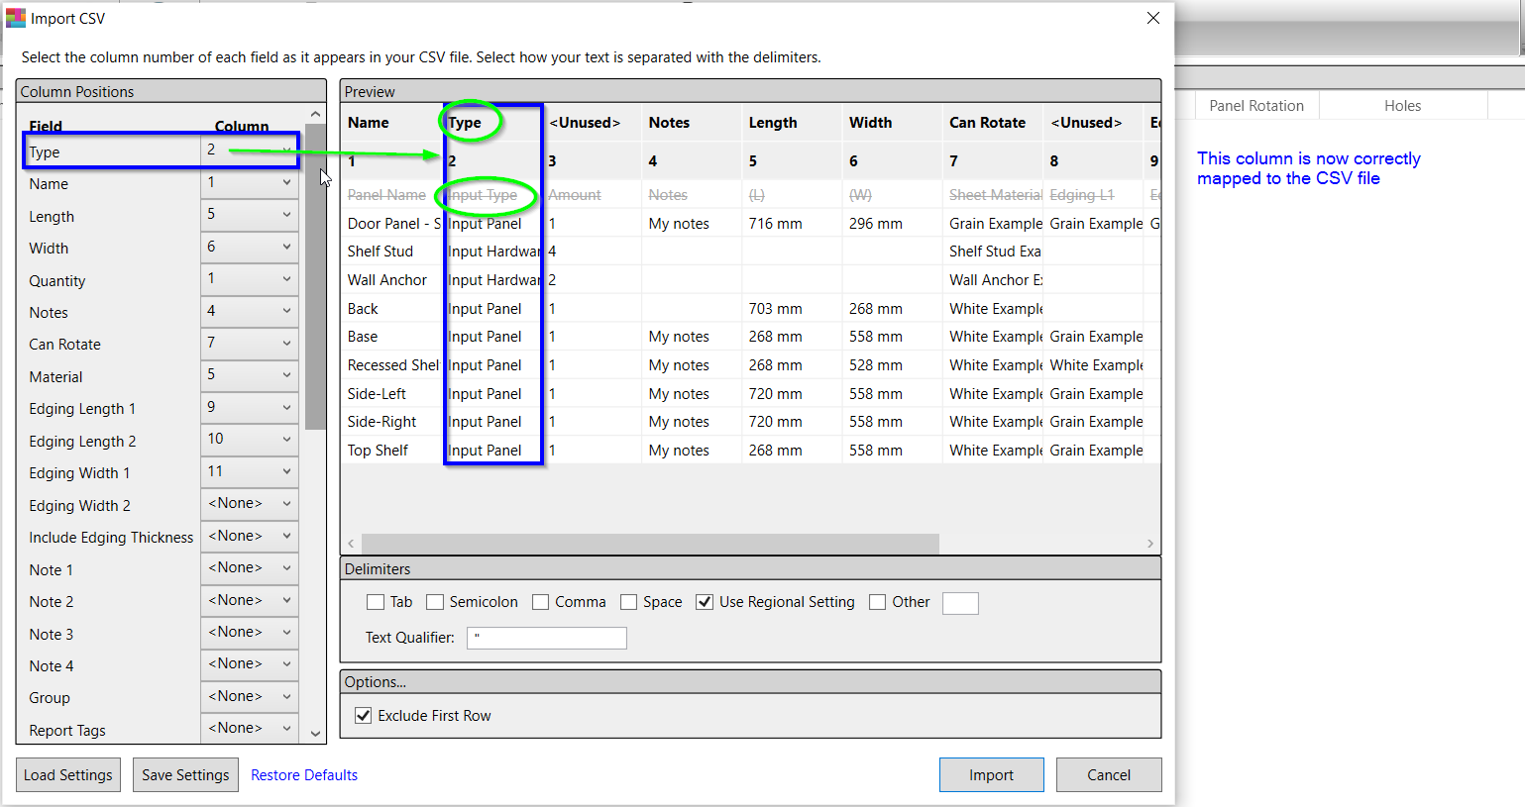Select the Back row name cell

[392, 309]
